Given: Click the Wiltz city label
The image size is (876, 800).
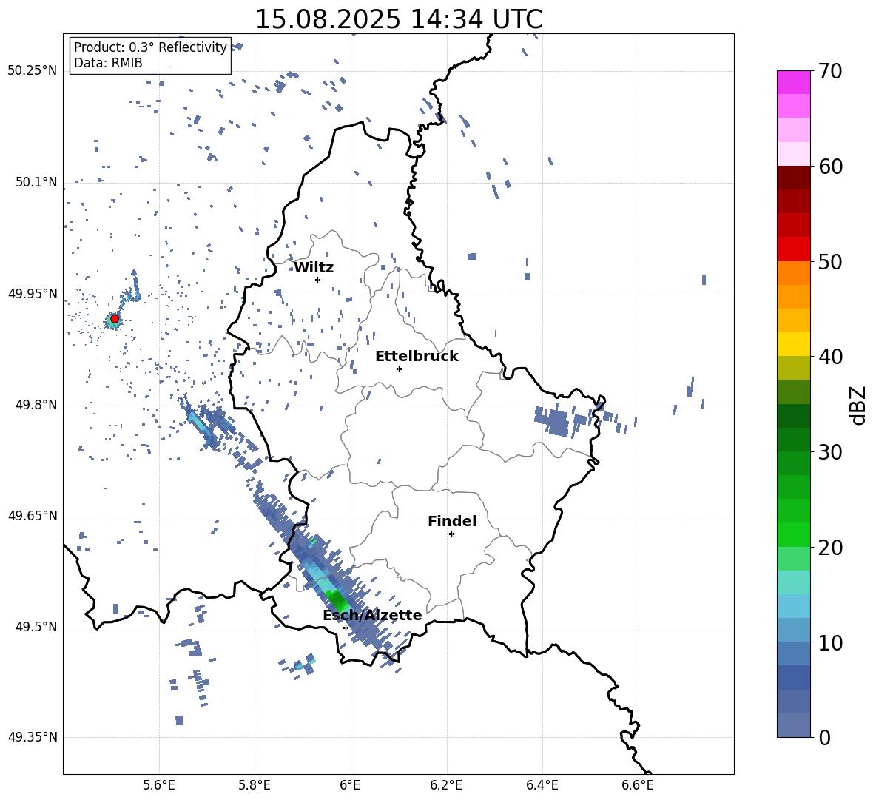Looking at the screenshot, I should tap(314, 268).
